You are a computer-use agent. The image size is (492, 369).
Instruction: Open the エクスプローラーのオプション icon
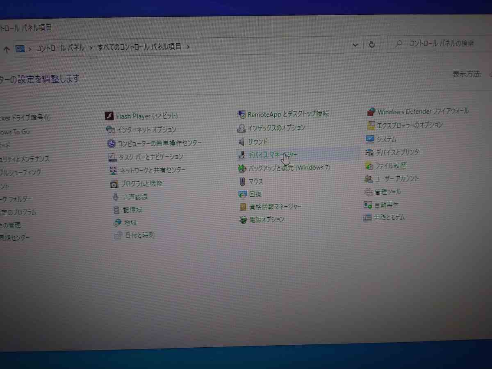(x=371, y=125)
